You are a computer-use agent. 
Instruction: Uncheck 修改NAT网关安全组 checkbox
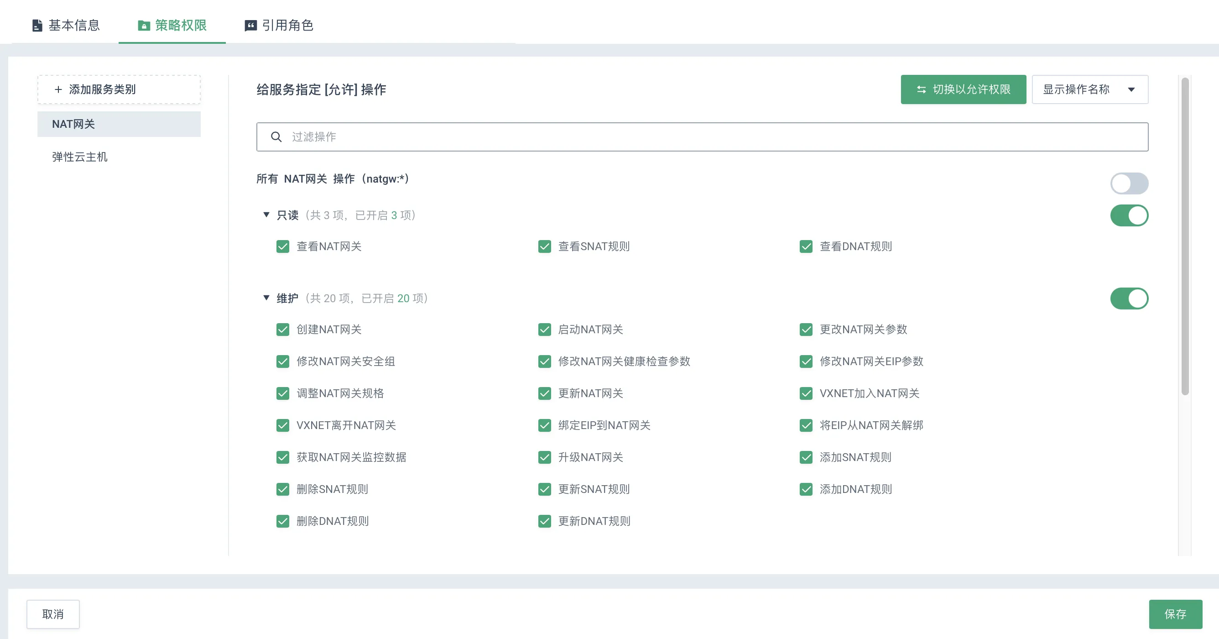click(282, 361)
